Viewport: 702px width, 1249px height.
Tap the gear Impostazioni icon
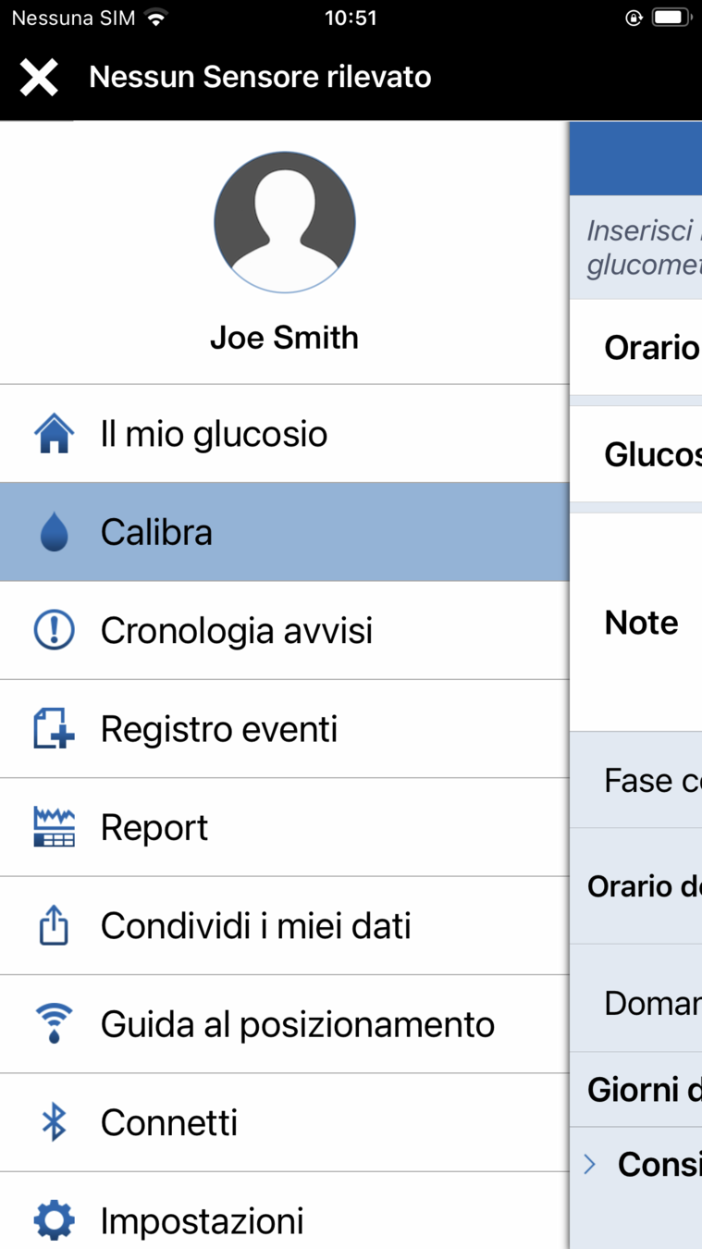coord(54,1221)
